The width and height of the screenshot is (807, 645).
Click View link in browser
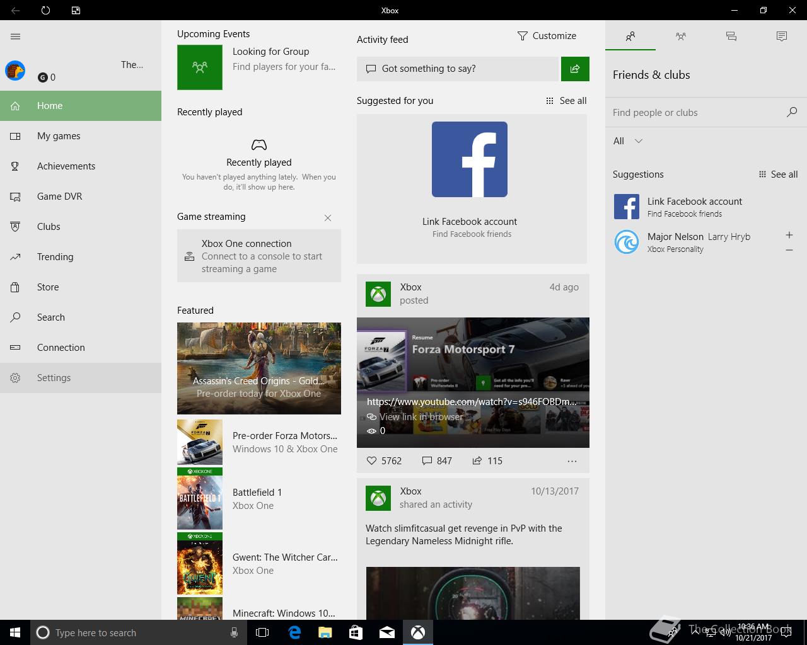tap(415, 417)
